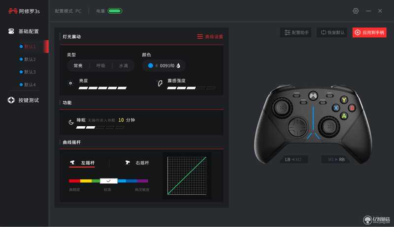394x227 pixels.
Task: Click the vibration strength icon
Action: 160,84
